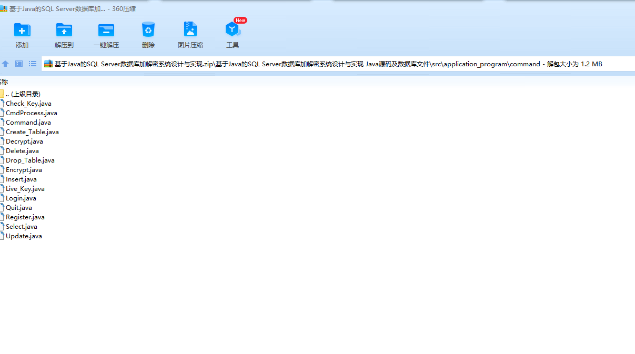Select the Delete.java file
The image size is (635, 354).
[x=22, y=151]
